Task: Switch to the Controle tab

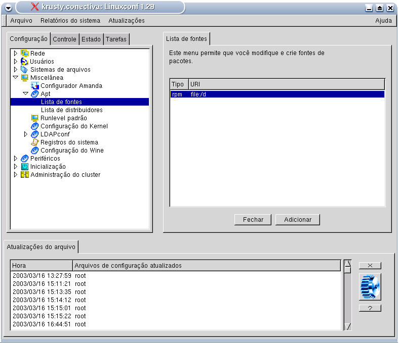Action: point(64,39)
